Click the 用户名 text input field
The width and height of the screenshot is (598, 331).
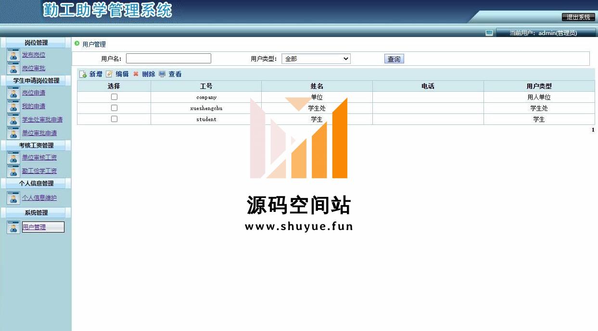[168, 59]
